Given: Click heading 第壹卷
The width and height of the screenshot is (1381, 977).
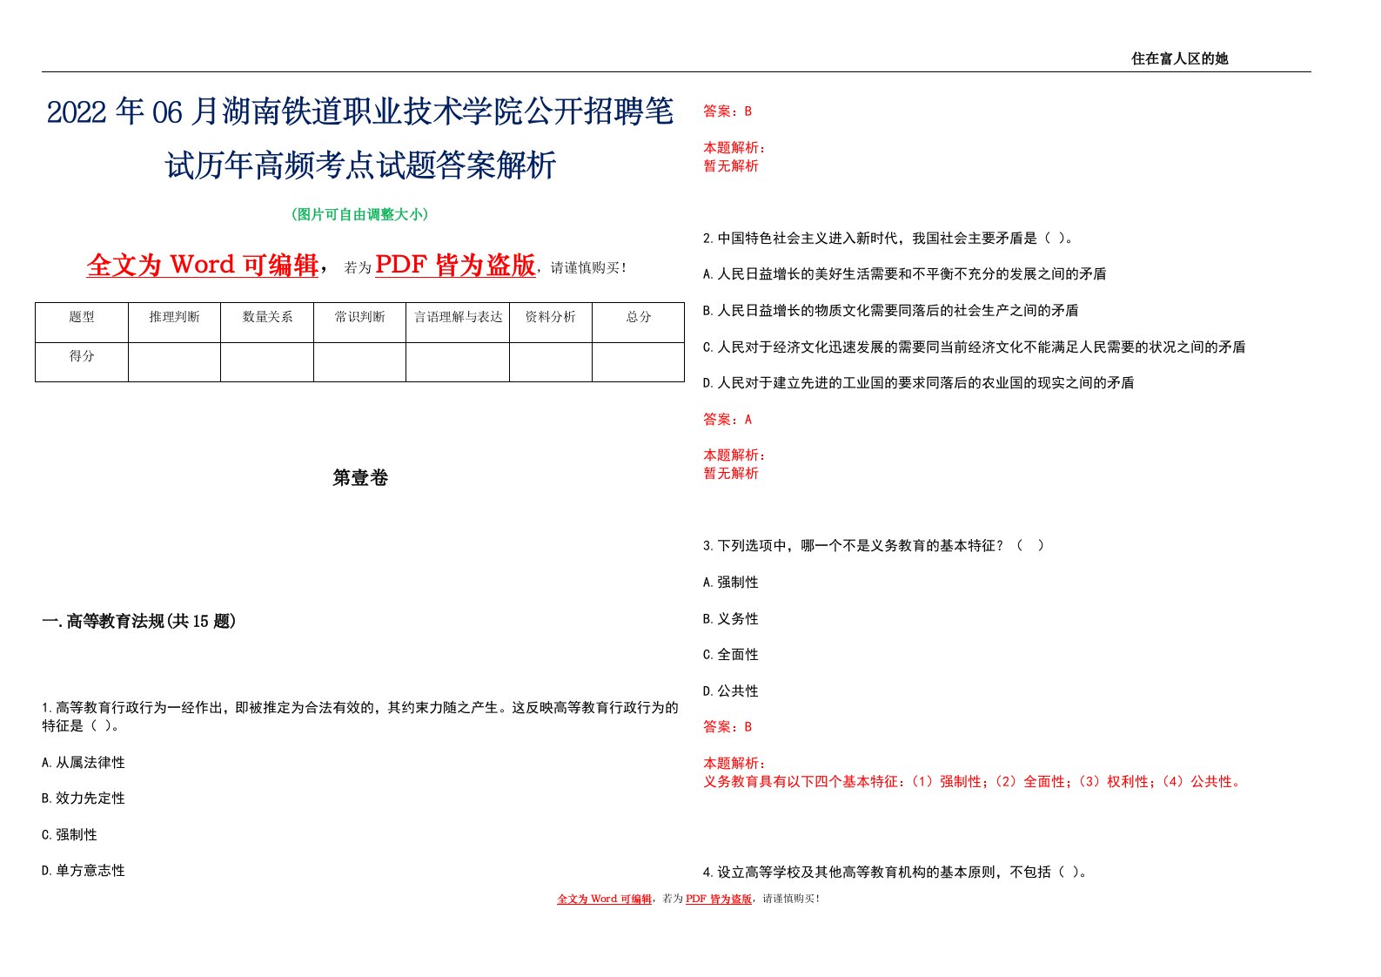Looking at the screenshot, I should point(360,478).
